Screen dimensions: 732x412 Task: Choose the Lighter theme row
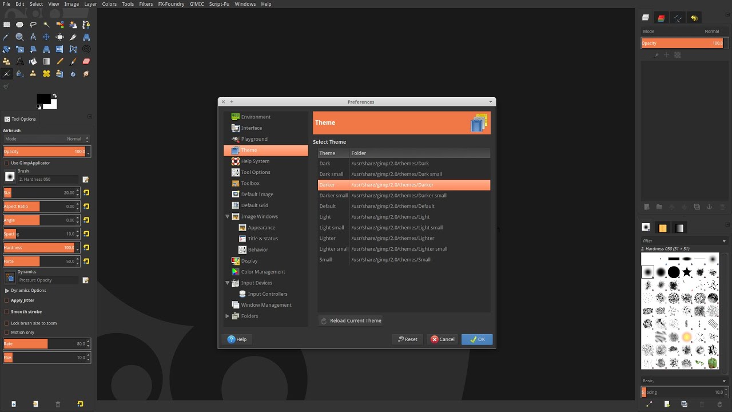(x=404, y=238)
